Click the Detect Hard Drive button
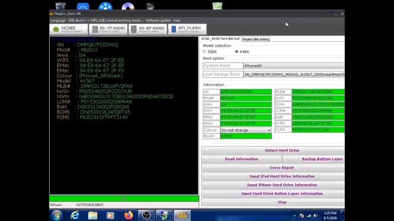The image size is (394, 221). (273, 150)
